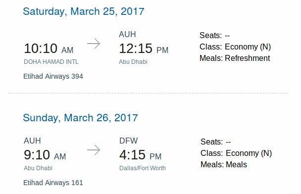The width and height of the screenshot is (301, 194).
Task: Click Class: Economy (N) for flight 394
Action: point(235,47)
